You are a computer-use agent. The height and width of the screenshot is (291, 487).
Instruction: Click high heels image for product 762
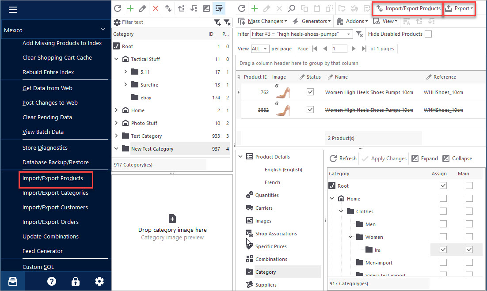point(283,92)
